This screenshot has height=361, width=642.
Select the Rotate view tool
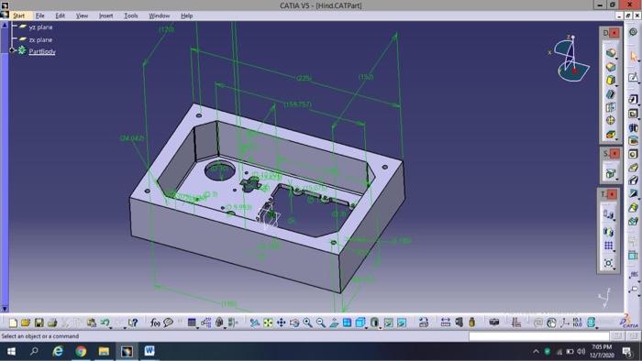pyautogui.click(x=294, y=323)
